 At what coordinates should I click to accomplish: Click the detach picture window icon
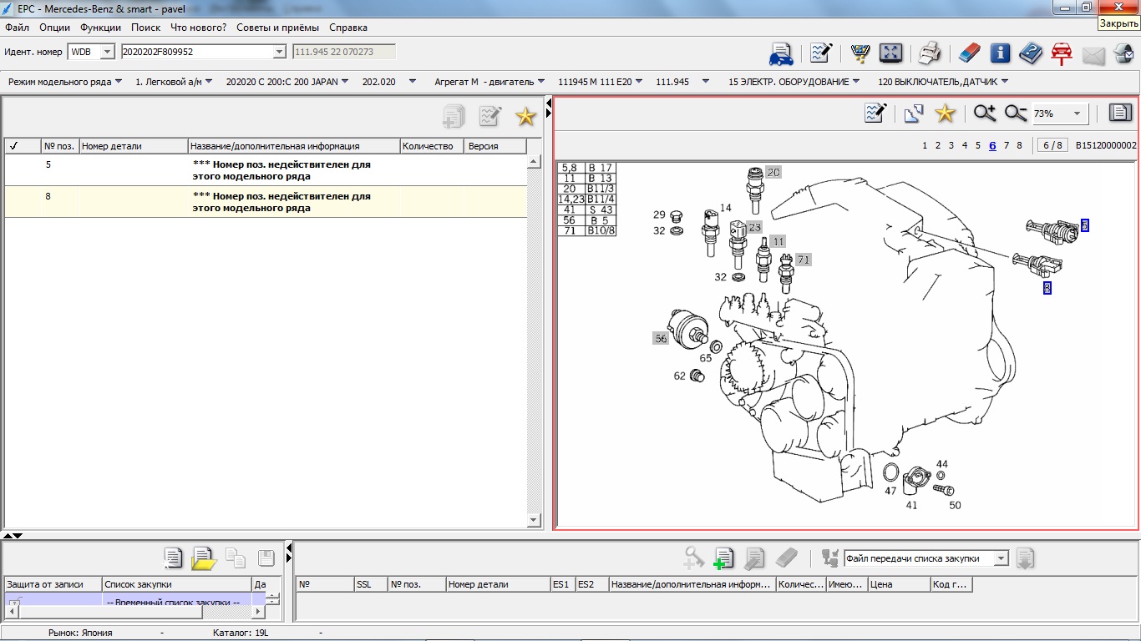coord(913,113)
